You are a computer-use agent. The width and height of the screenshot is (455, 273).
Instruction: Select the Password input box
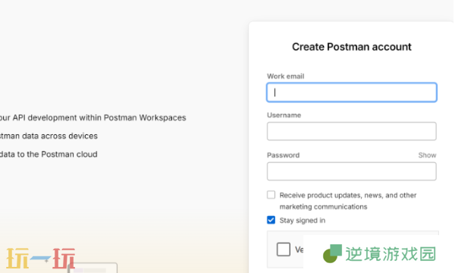point(351,171)
